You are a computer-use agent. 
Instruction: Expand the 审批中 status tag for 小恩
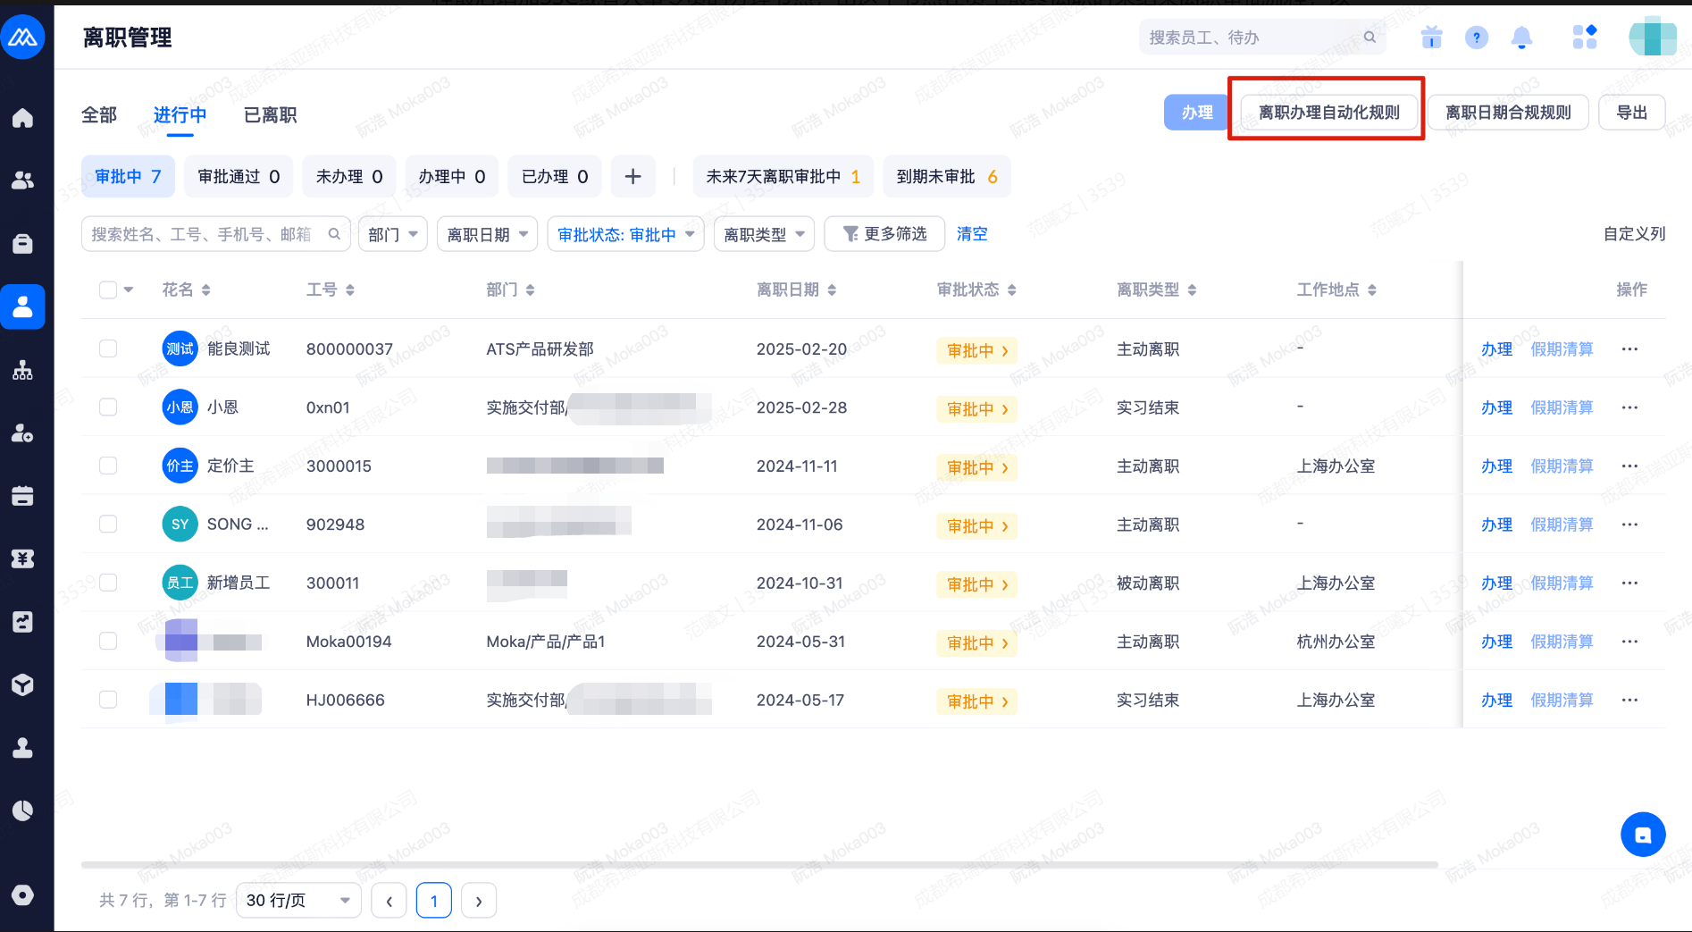pos(976,408)
